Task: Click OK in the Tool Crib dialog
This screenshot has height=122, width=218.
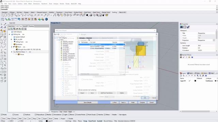Action: coord(145,98)
